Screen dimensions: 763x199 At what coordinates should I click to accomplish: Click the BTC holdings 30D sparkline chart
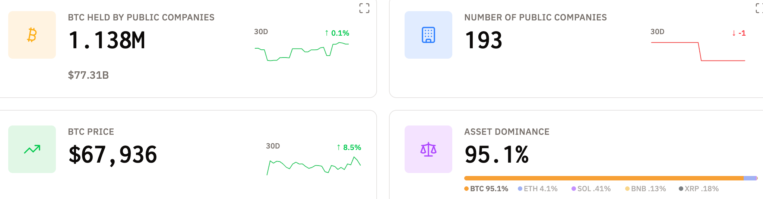tap(302, 52)
